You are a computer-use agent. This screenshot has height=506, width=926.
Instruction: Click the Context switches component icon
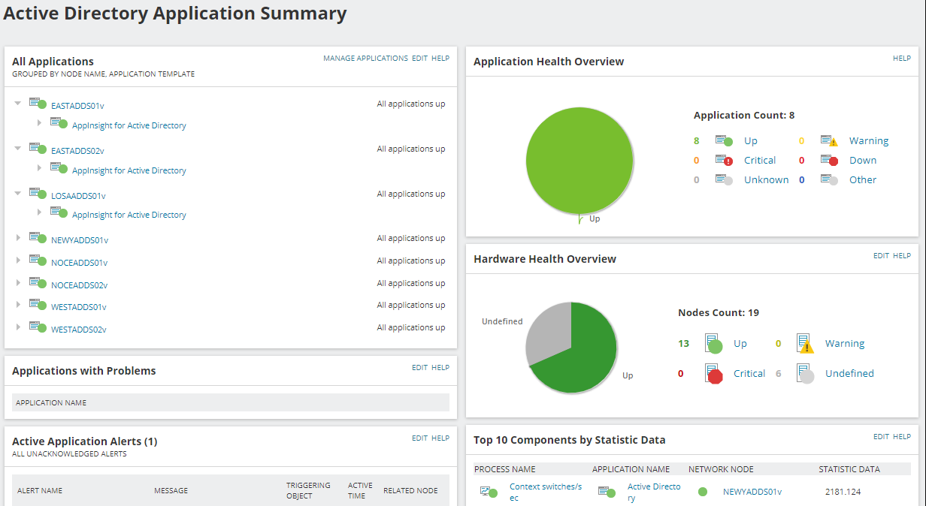tap(489, 492)
